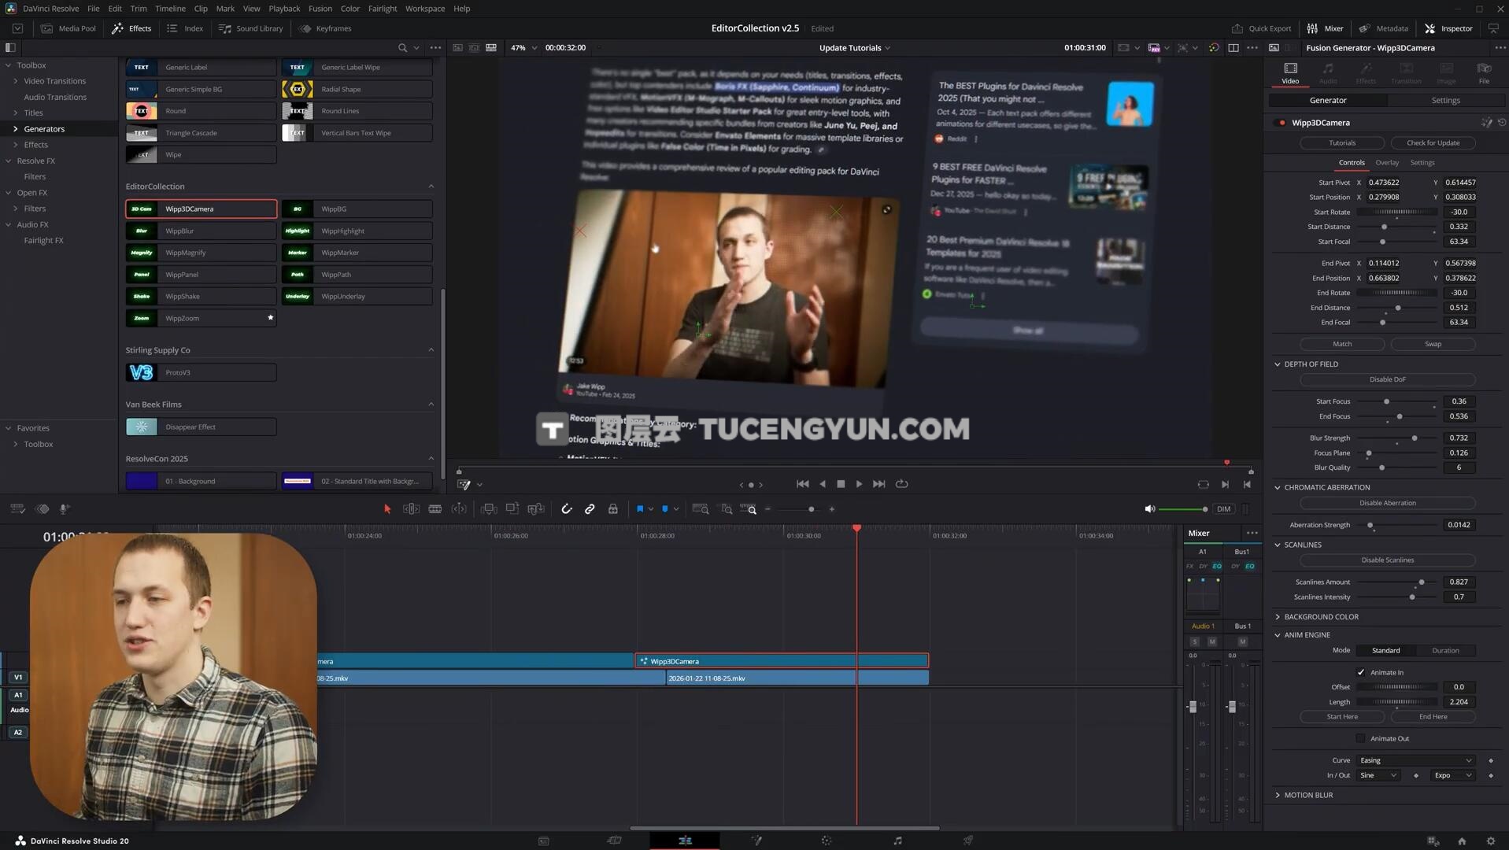1509x850 pixels.
Task: Open the Curve Easing dropdown
Action: 1415,760
